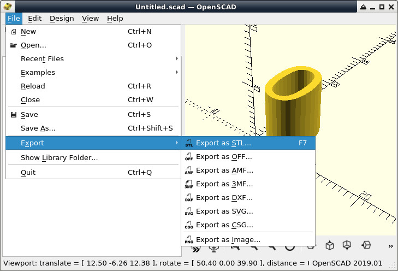This screenshot has height=271, width=398.
Task: Click the Ctrl+Shift+S shortcut text
Action: [x=150, y=128]
